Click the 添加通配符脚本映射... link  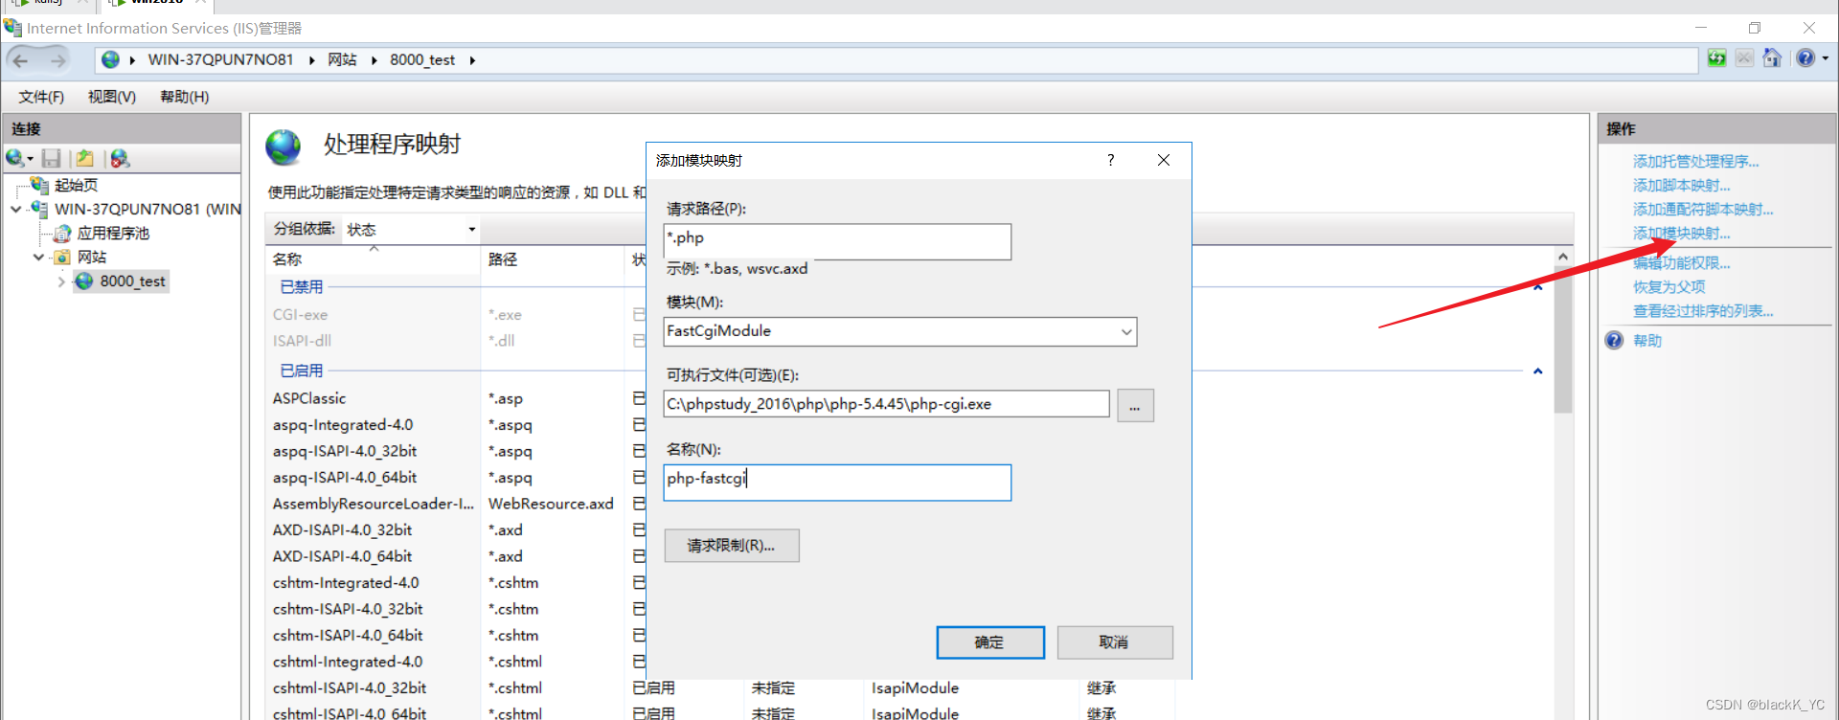[x=1703, y=209]
